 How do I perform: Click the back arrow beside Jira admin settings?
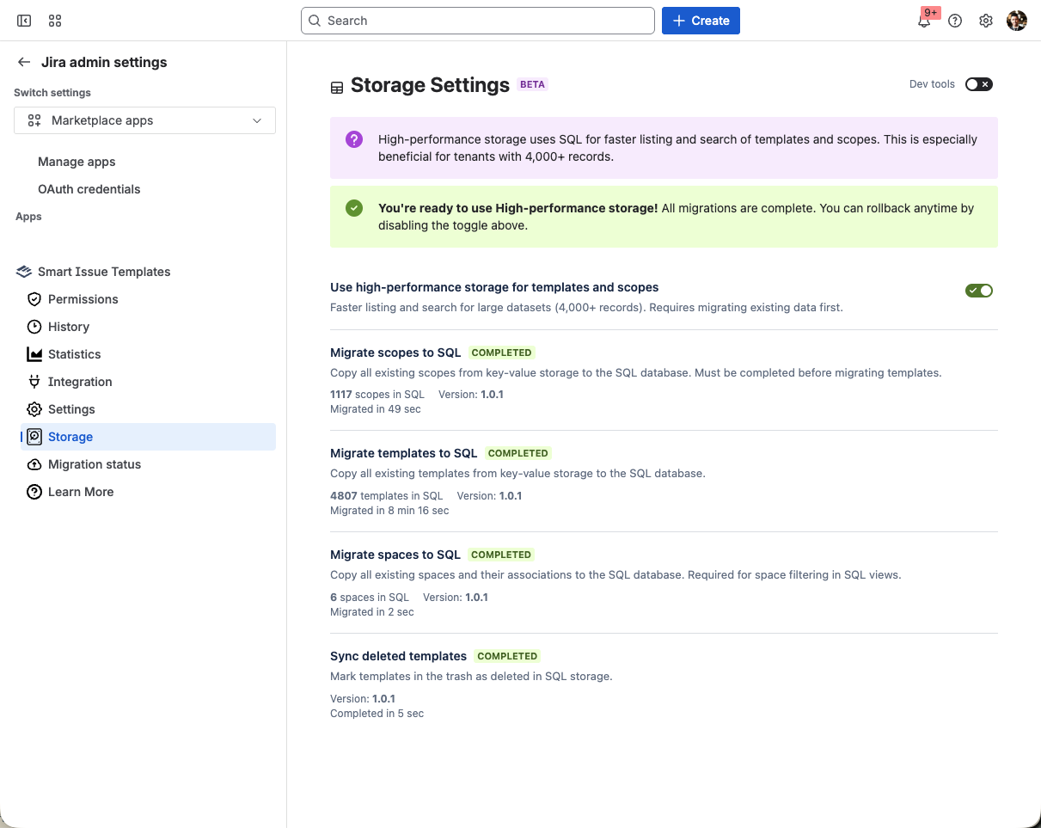(x=24, y=62)
